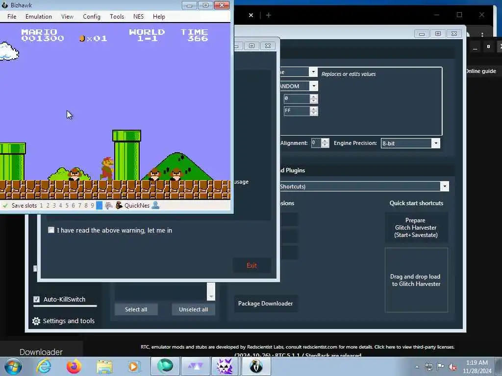Adjust the Alignment stepper arrows
The image size is (502, 376).
[325, 143]
